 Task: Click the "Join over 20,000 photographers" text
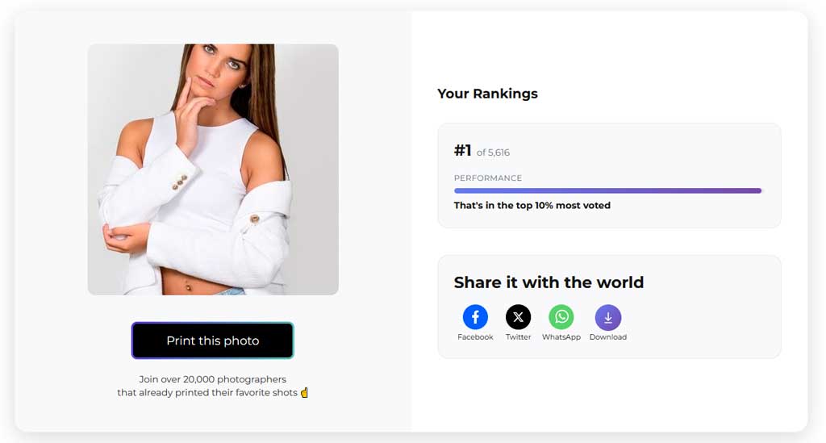[x=213, y=379]
